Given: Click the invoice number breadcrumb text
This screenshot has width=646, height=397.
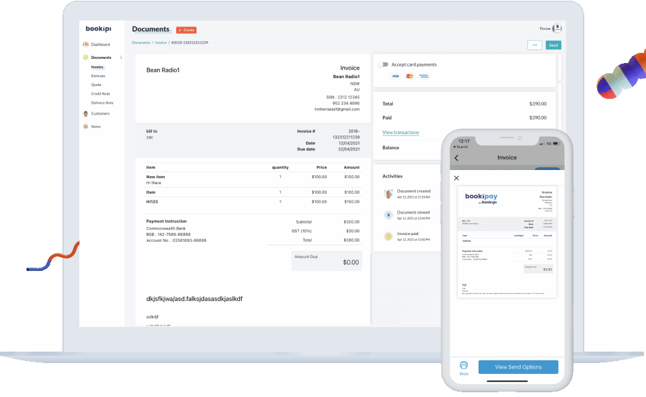Looking at the screenshot, I should (x=190, y=43).
